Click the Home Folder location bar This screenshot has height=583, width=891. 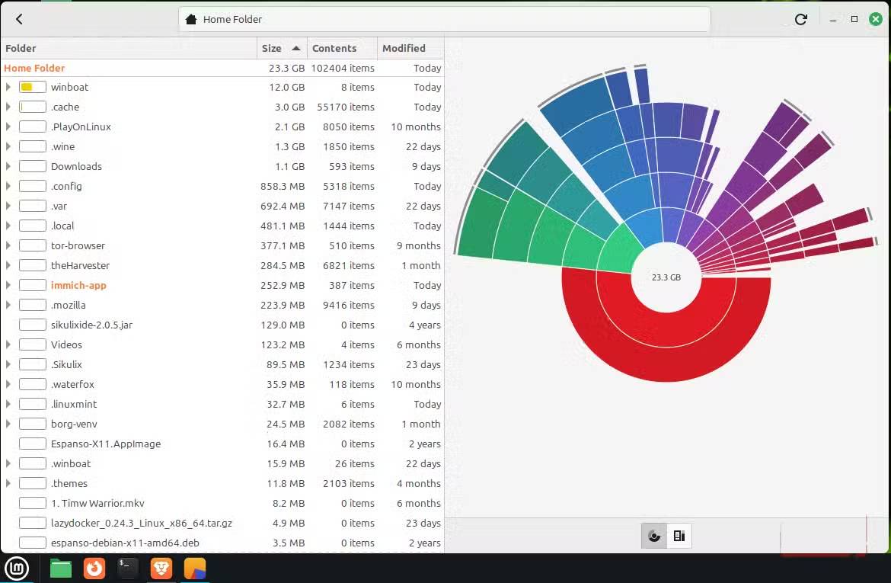[444, 20]
